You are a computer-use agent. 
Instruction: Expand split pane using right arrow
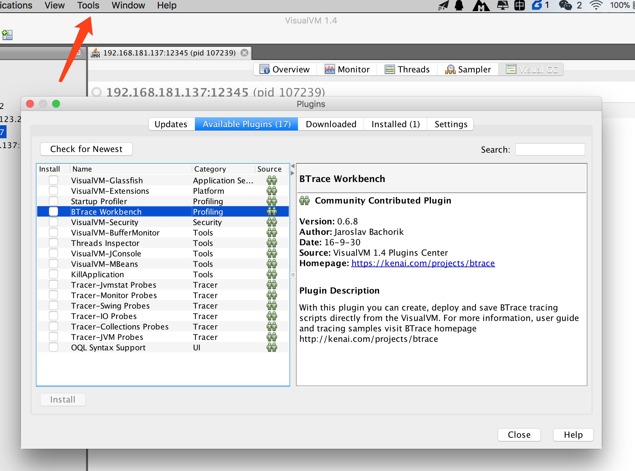pyautogui.click(x=292, y=173)
